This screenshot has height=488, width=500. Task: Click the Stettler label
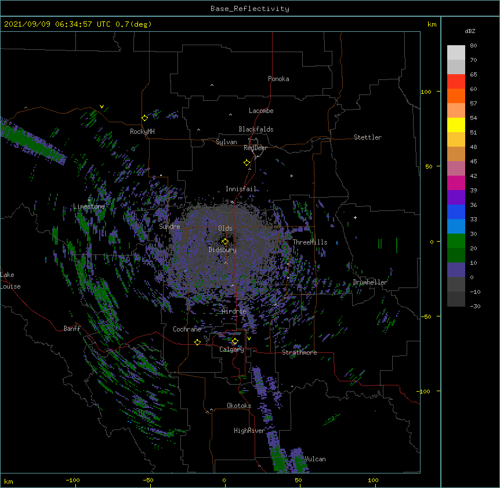click(368, 137)
